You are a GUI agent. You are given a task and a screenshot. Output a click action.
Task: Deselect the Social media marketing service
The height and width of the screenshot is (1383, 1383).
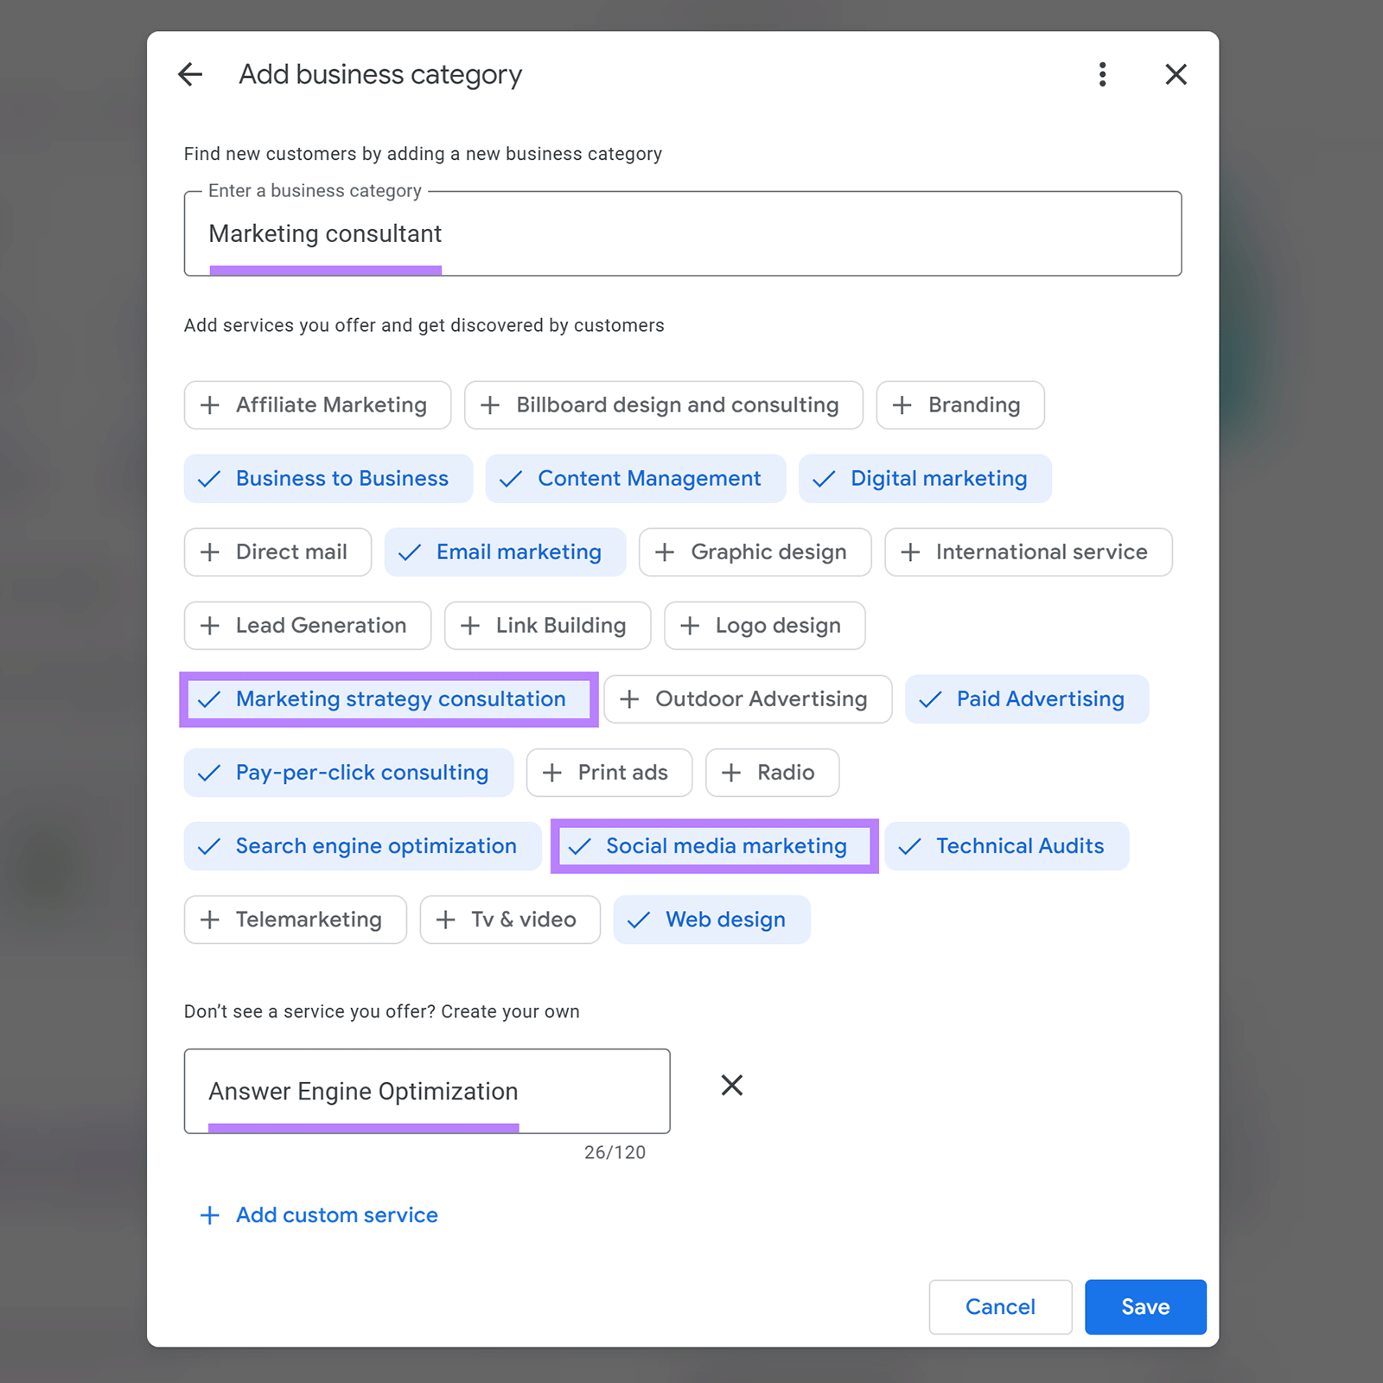coord(714,846)
